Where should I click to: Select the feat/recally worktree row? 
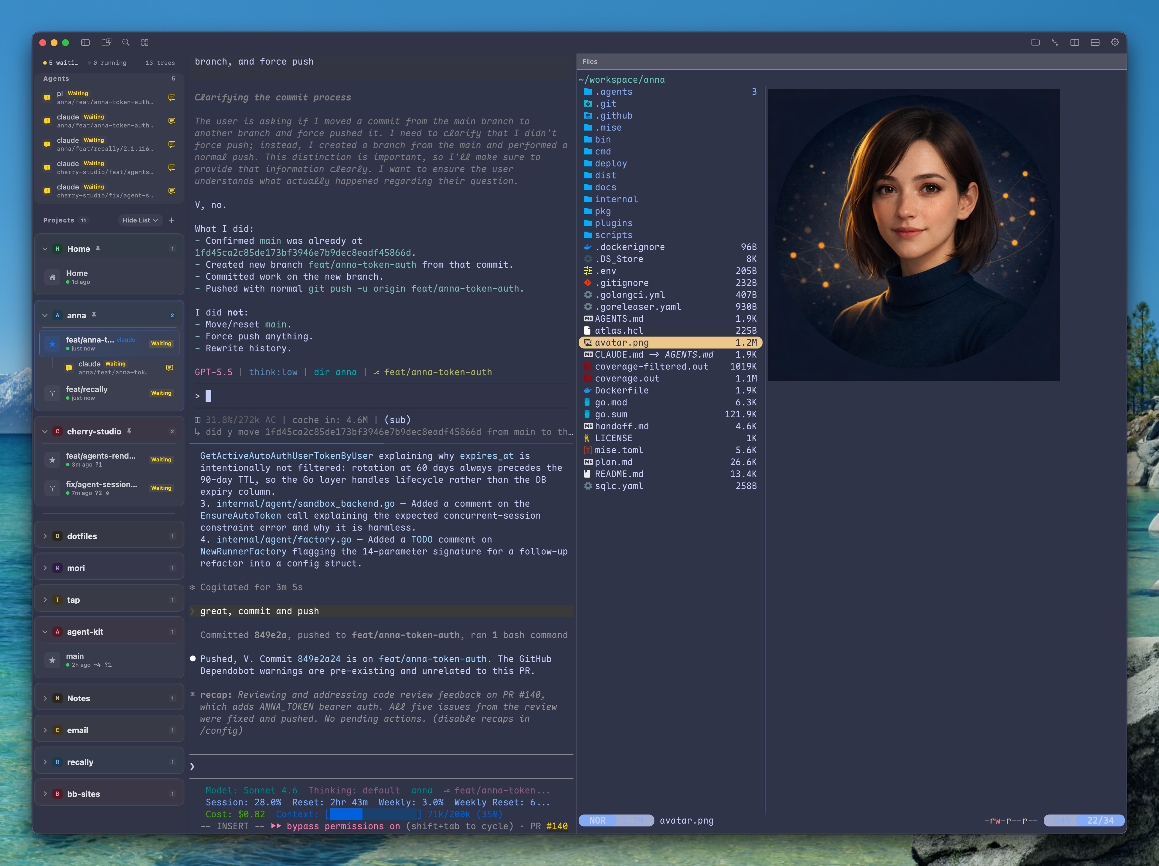coord(110,393)
